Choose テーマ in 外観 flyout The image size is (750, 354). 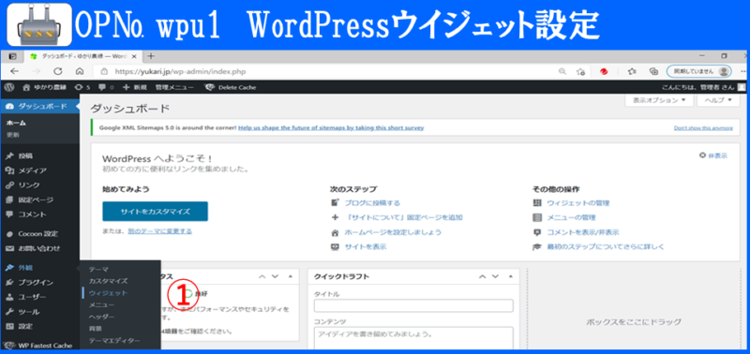tap(98, 270)
